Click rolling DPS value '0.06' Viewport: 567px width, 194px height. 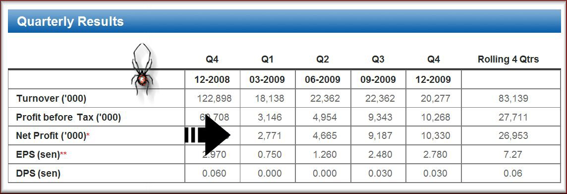[513, 174]
